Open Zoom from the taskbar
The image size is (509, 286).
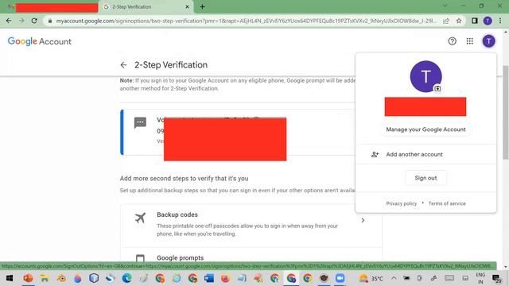(x=340, y=278)
